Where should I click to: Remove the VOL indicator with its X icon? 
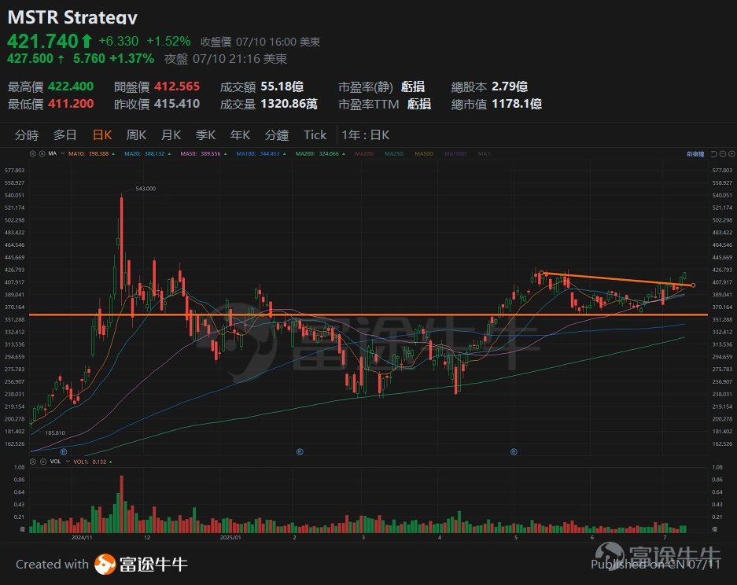(x=43, y=460)
